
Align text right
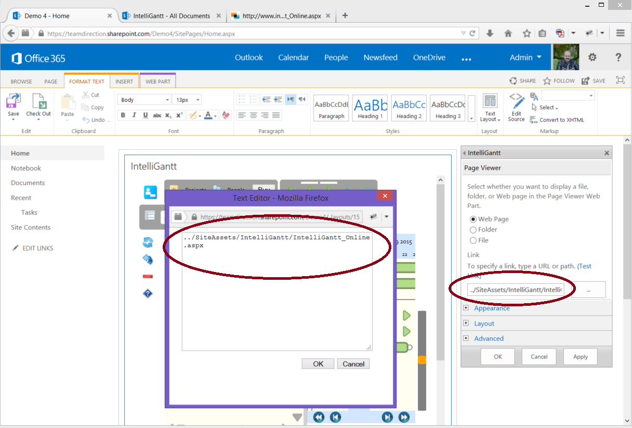pyautogui.click(x=265, y=115)
